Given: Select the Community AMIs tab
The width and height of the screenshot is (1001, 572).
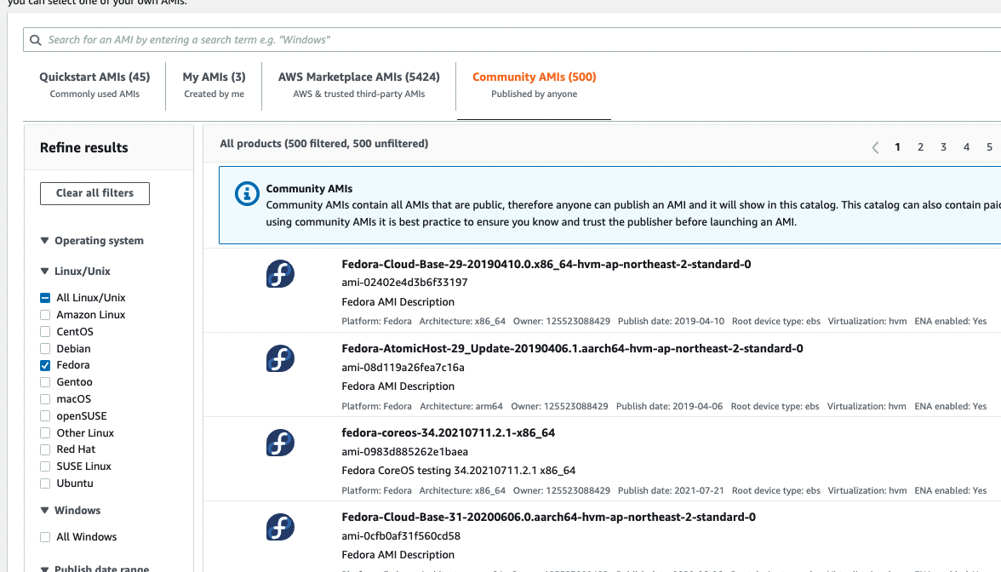Looking at the screenshot, I should [x=535, y=85].
